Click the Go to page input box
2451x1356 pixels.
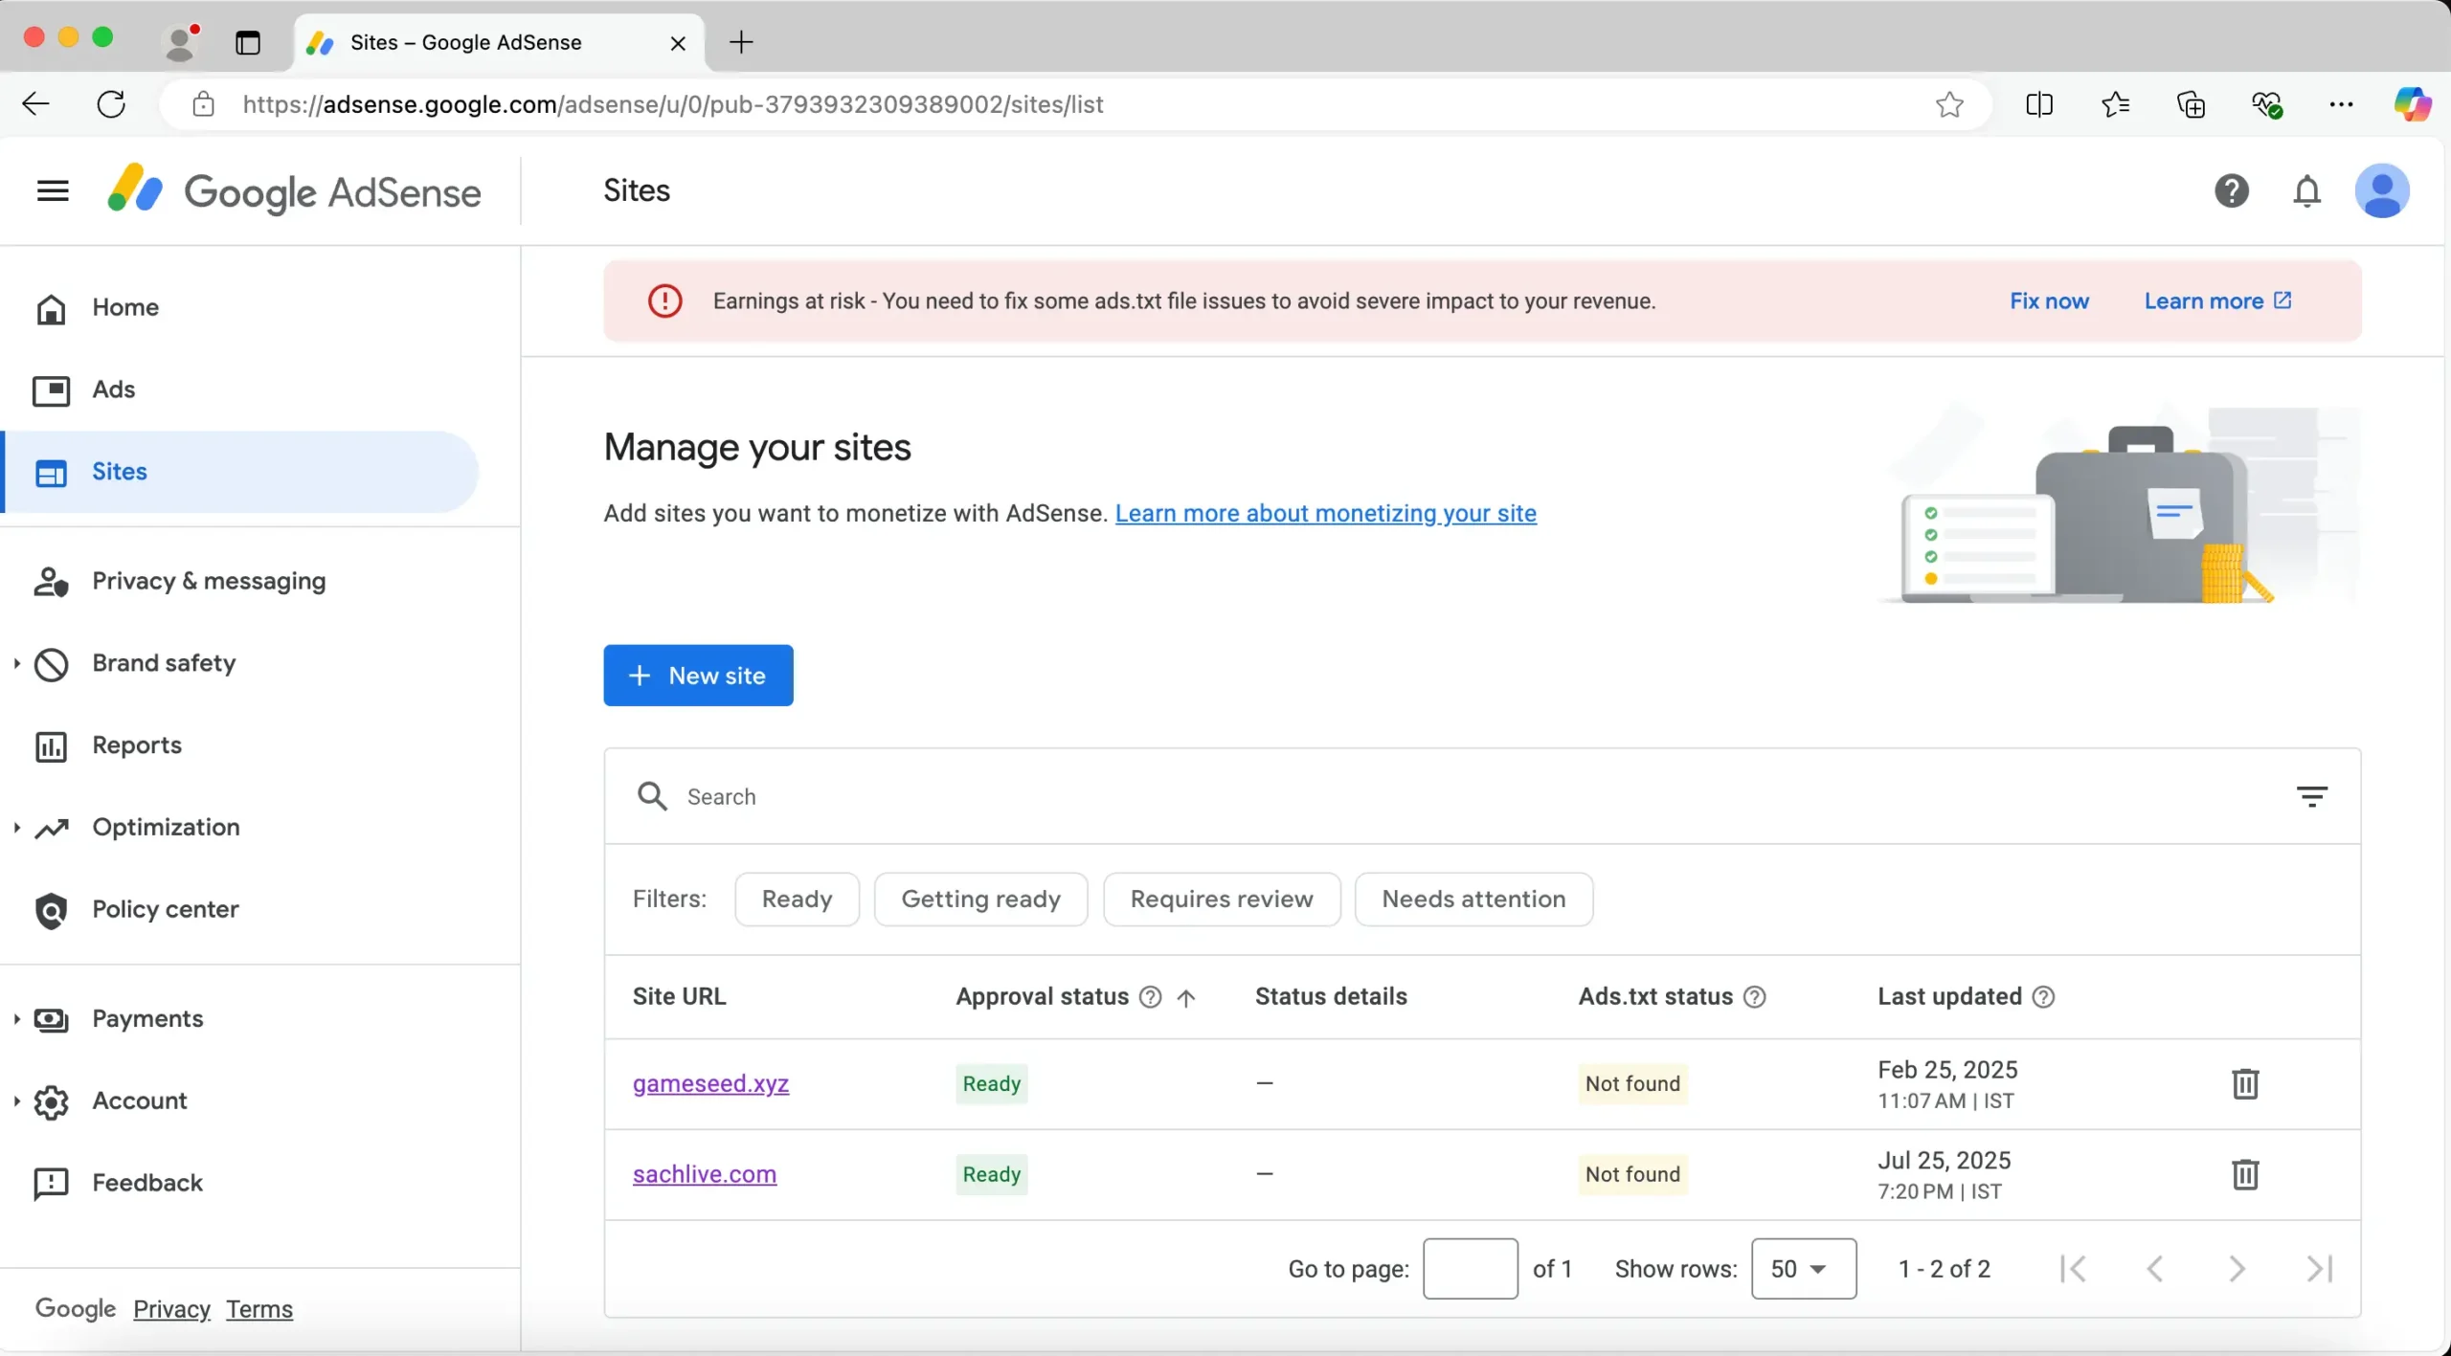point(1470,1269)
